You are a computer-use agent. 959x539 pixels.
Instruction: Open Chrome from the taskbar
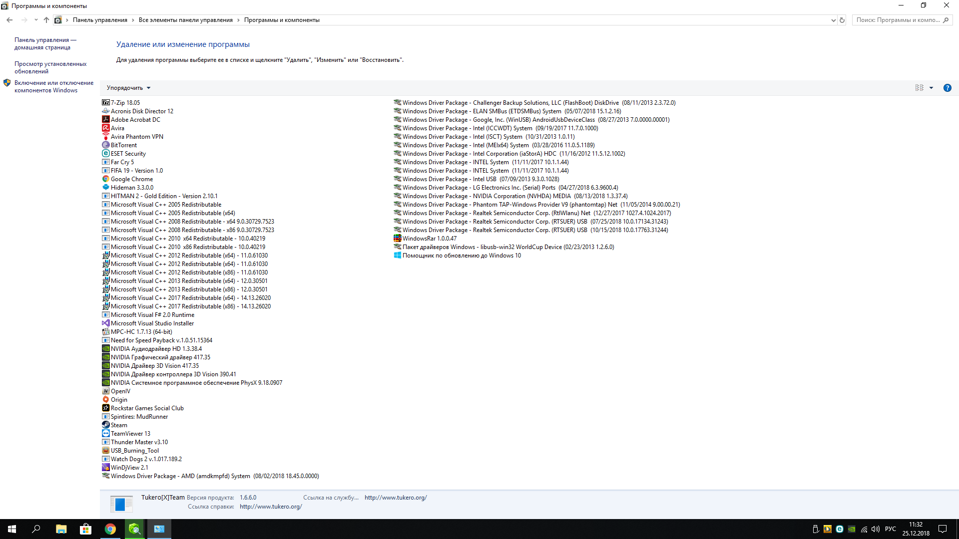tap(110, 529)
